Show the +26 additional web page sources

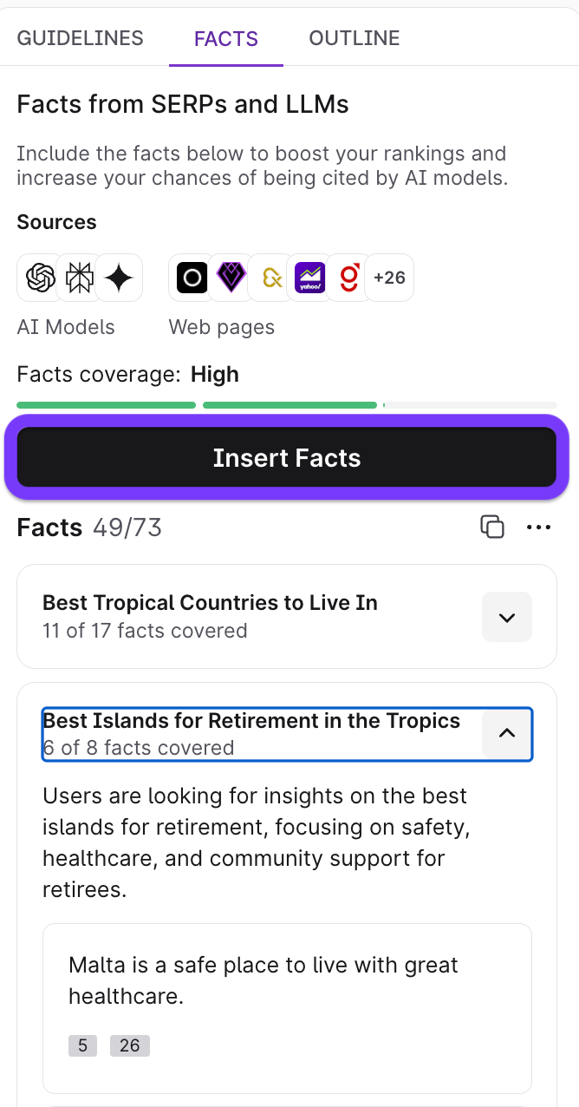click(389, 278)
